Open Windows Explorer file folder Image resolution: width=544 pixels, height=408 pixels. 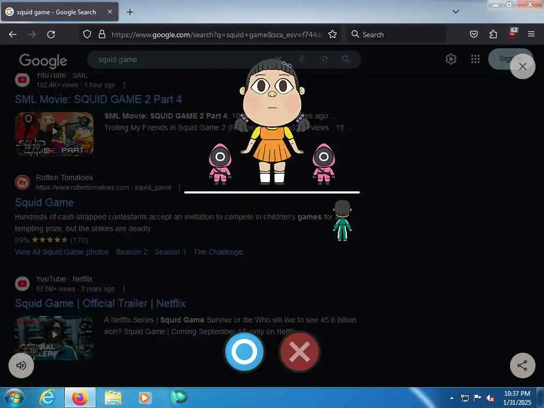113,398
